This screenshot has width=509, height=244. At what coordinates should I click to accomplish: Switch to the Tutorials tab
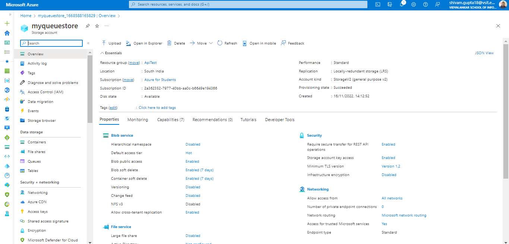tap(249, 120)
